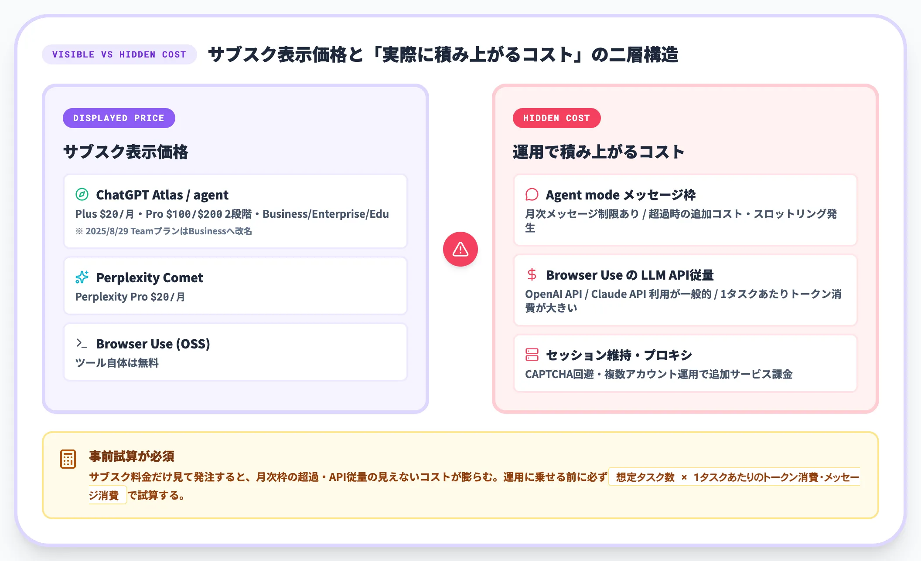The width and height of the screenshot is (921, 561).
Task: Select the Browser Use (OSS) card title
Action: pyautogui.click(x=153, y=344)
